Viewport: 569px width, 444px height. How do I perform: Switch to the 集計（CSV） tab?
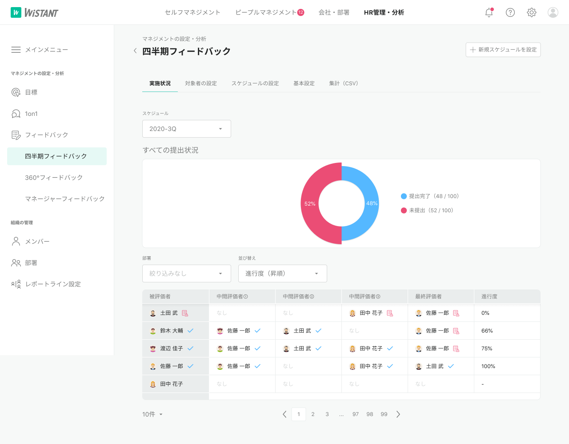click(x=344, y=83)
